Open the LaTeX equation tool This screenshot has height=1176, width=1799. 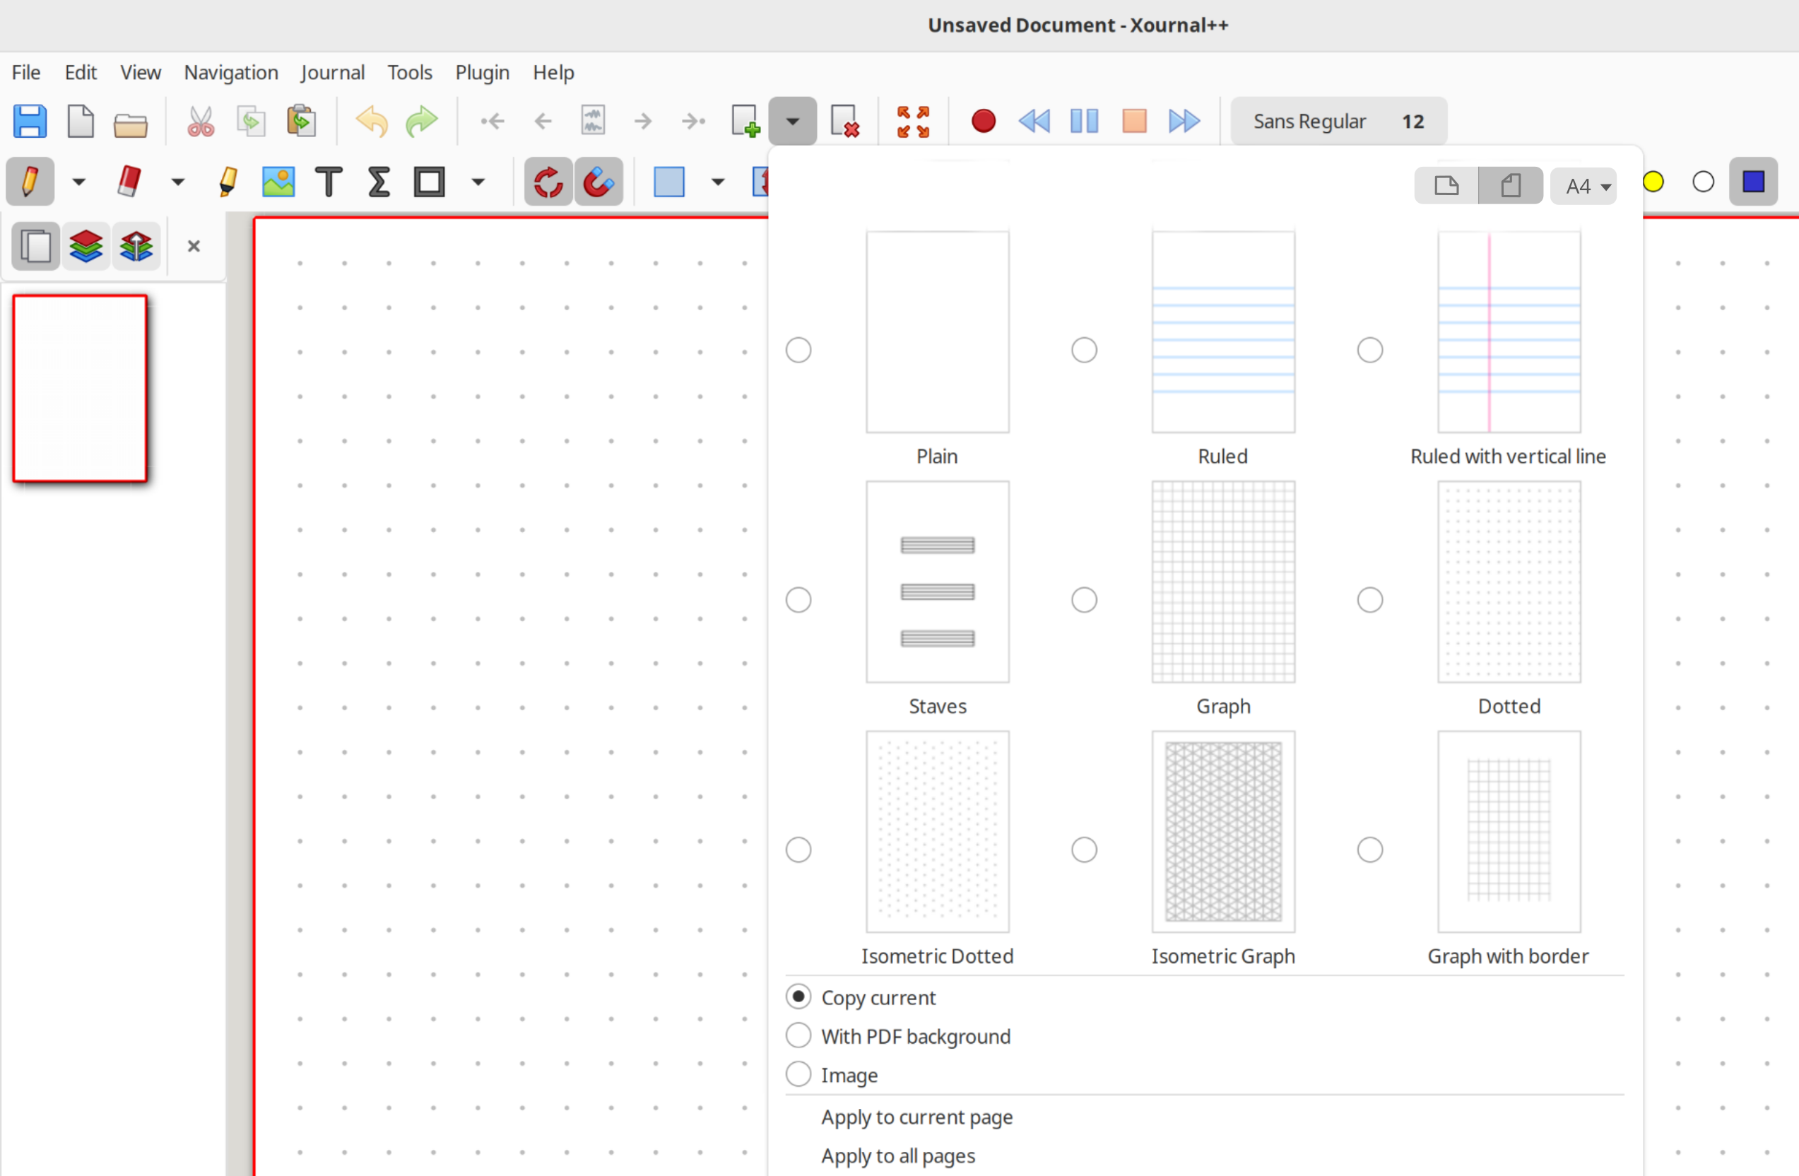[x=378, y=182]
